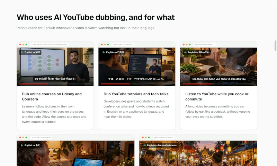Click the 'Developers, designers and students watch' description
The width and height of the screenshot is (277, 166).
tap(136, 109)
